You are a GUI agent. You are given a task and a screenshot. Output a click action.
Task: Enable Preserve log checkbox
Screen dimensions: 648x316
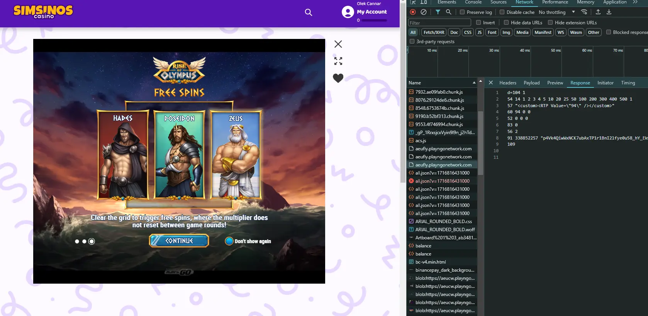click(x=462, y=12)
